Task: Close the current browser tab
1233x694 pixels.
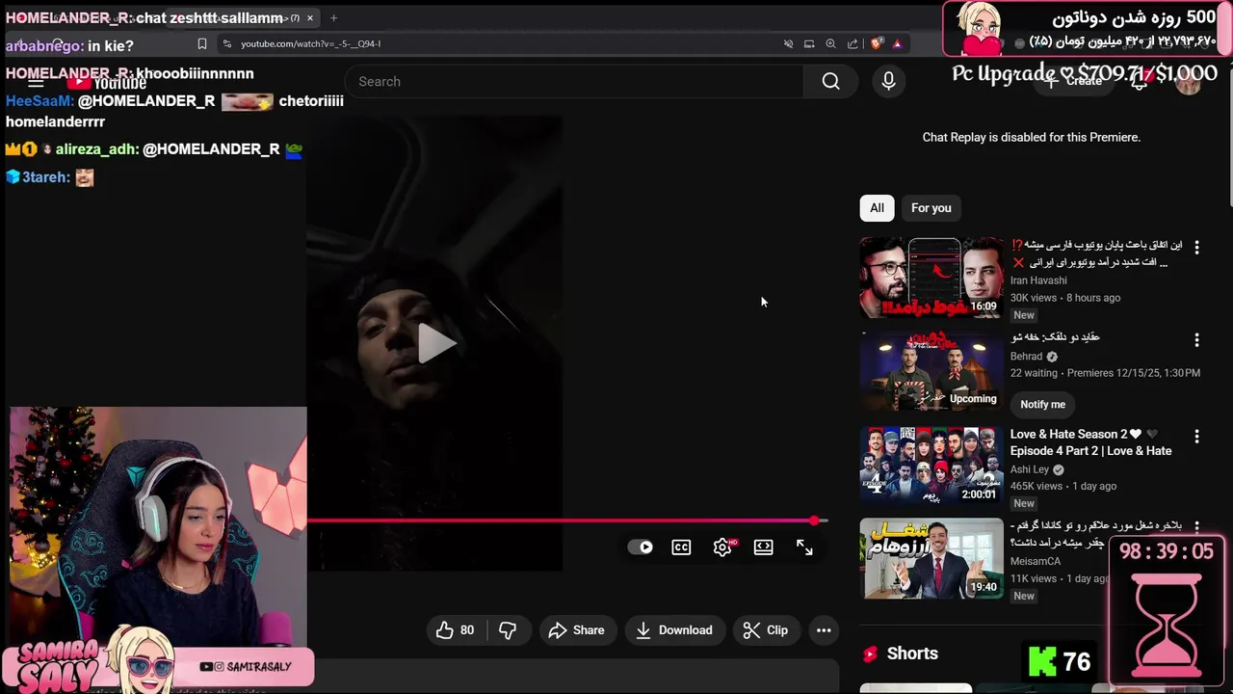Action: tap(309, 17)
